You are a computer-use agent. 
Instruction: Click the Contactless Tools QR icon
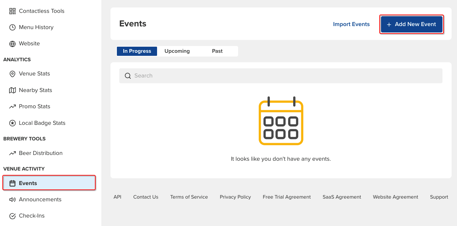[x=12, y=11]
